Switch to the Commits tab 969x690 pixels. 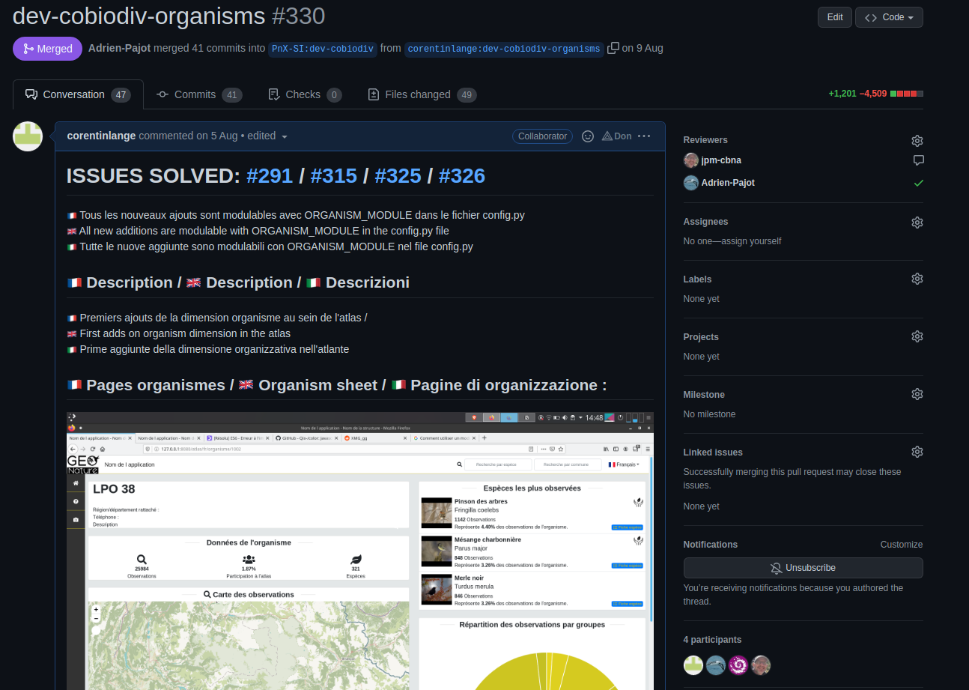coord(198,94)
